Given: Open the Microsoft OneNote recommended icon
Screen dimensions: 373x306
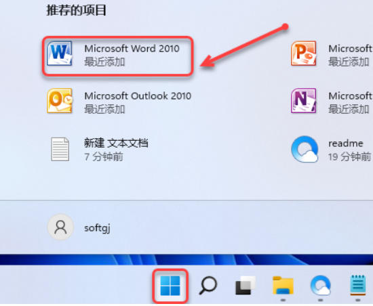Looking at the screenshot, I should click(304, 101).
